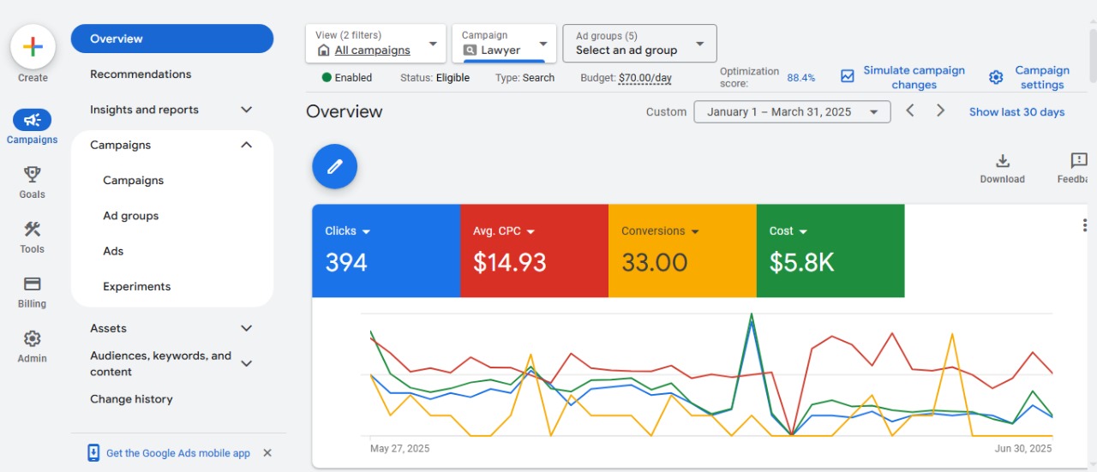The height and width of the screenshot is (472, 1097).
Task: Open the Select an ad group dropdown
Action: (639, 44)
